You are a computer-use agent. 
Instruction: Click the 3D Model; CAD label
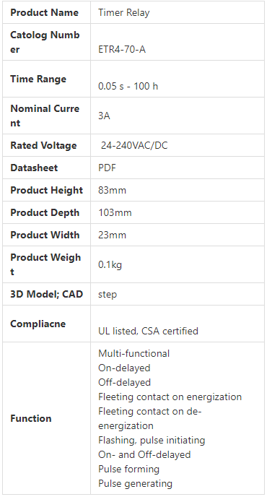click(x=47, y=294)
